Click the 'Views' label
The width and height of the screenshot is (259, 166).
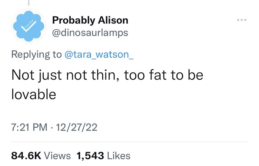tap(57, 156)
